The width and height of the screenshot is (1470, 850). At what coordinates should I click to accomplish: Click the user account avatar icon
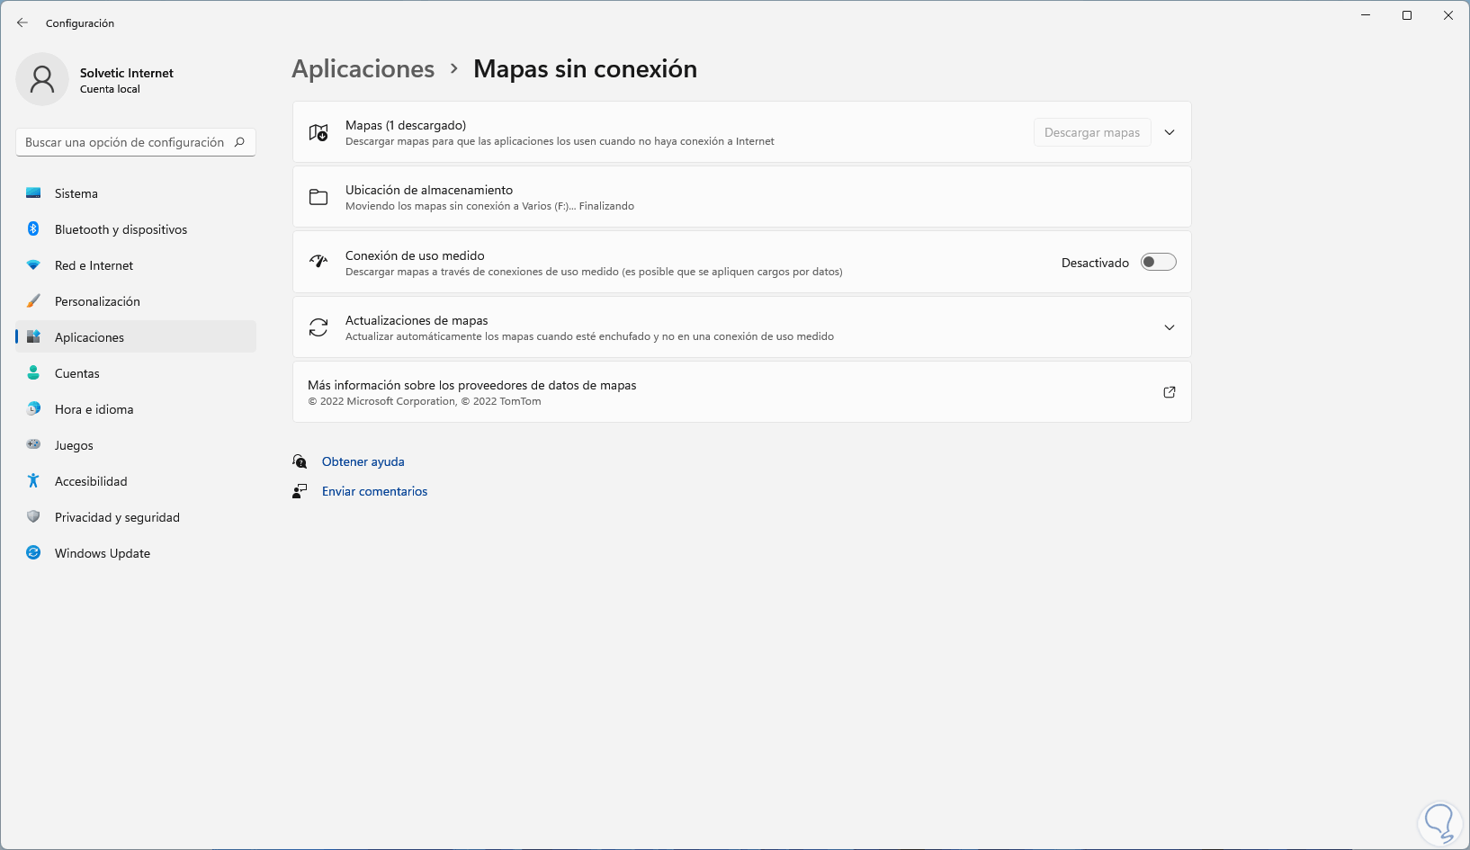click(42, 79)
